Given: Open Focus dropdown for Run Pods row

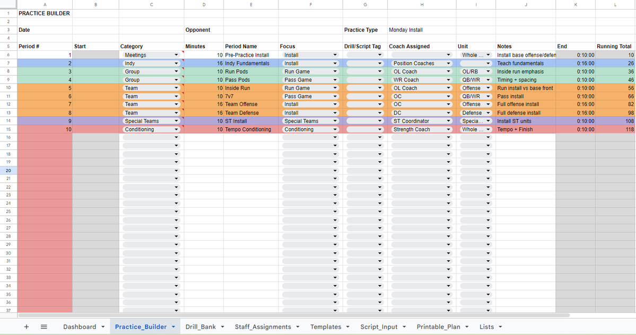Looking at the screenshot, I should tap(310, 72).
